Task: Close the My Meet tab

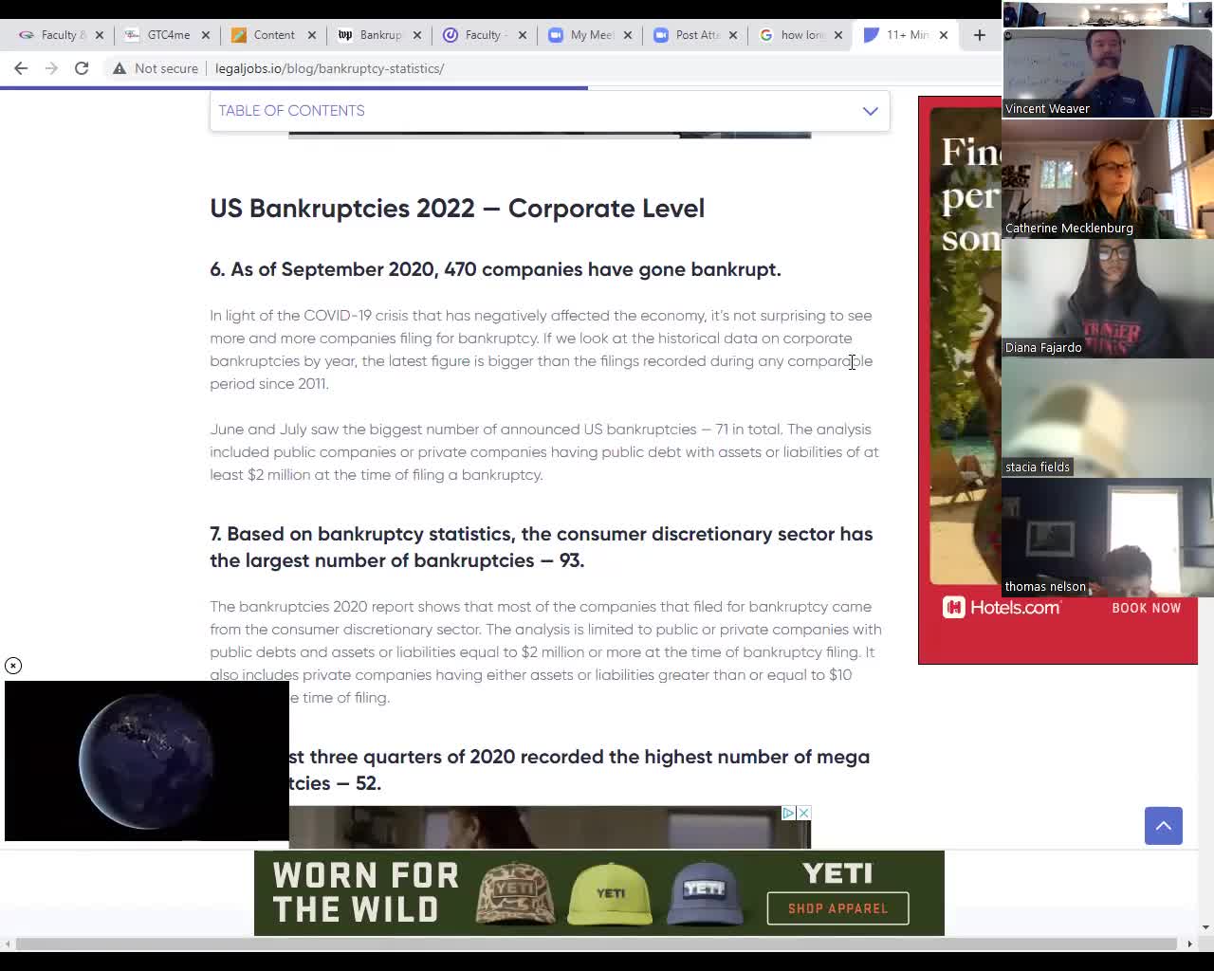Action: 627,35
